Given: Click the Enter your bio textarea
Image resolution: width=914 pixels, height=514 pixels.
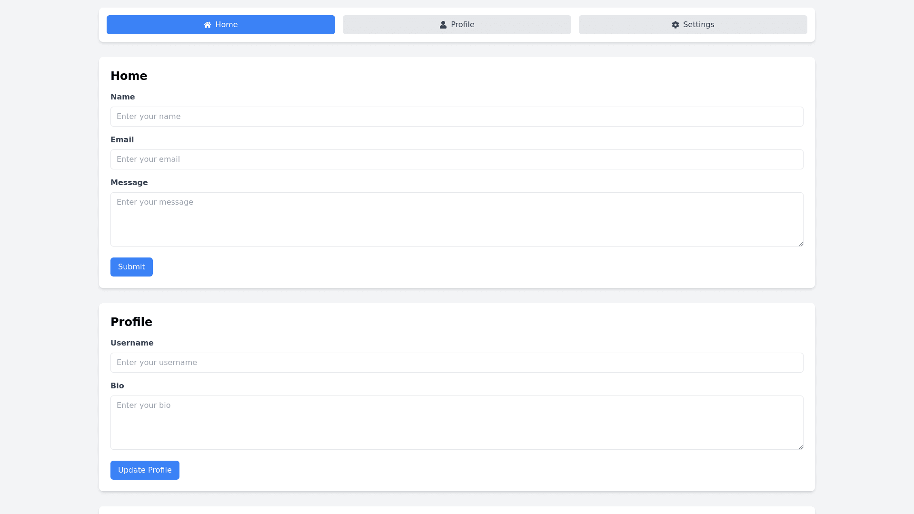Looking at the screenshot, I should coord(457,422).
